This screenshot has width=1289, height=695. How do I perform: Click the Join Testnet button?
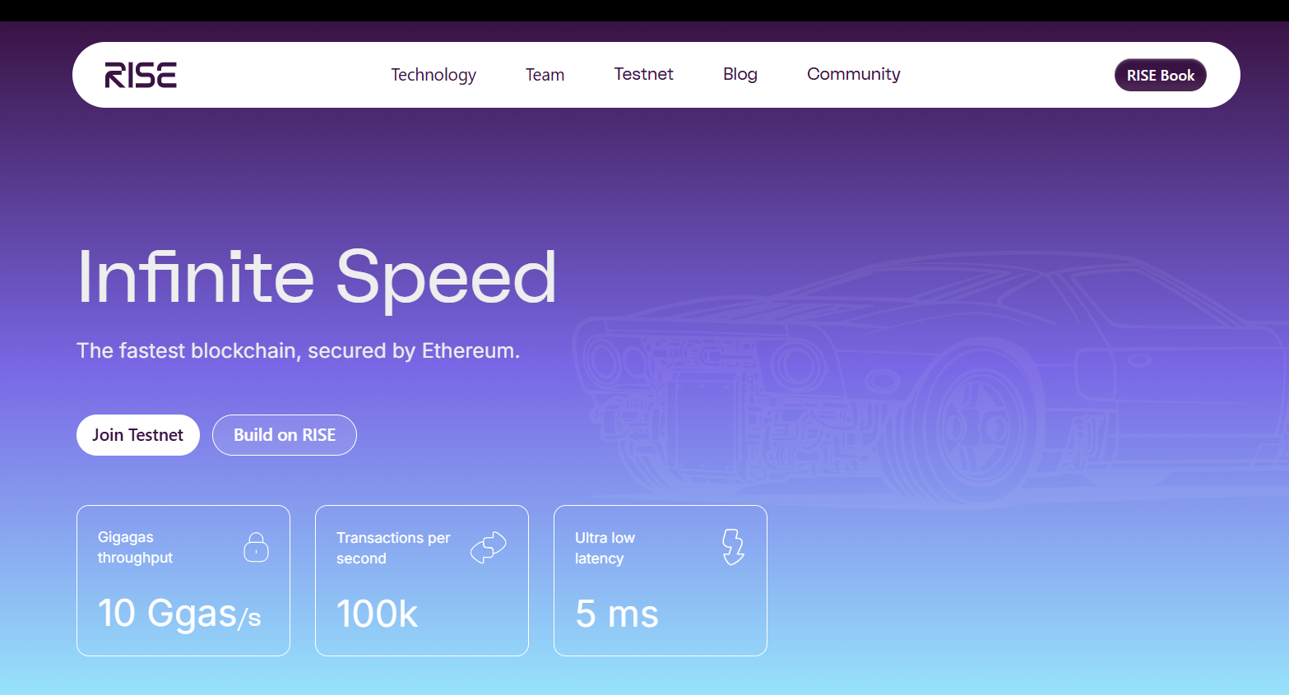[138, 435]
